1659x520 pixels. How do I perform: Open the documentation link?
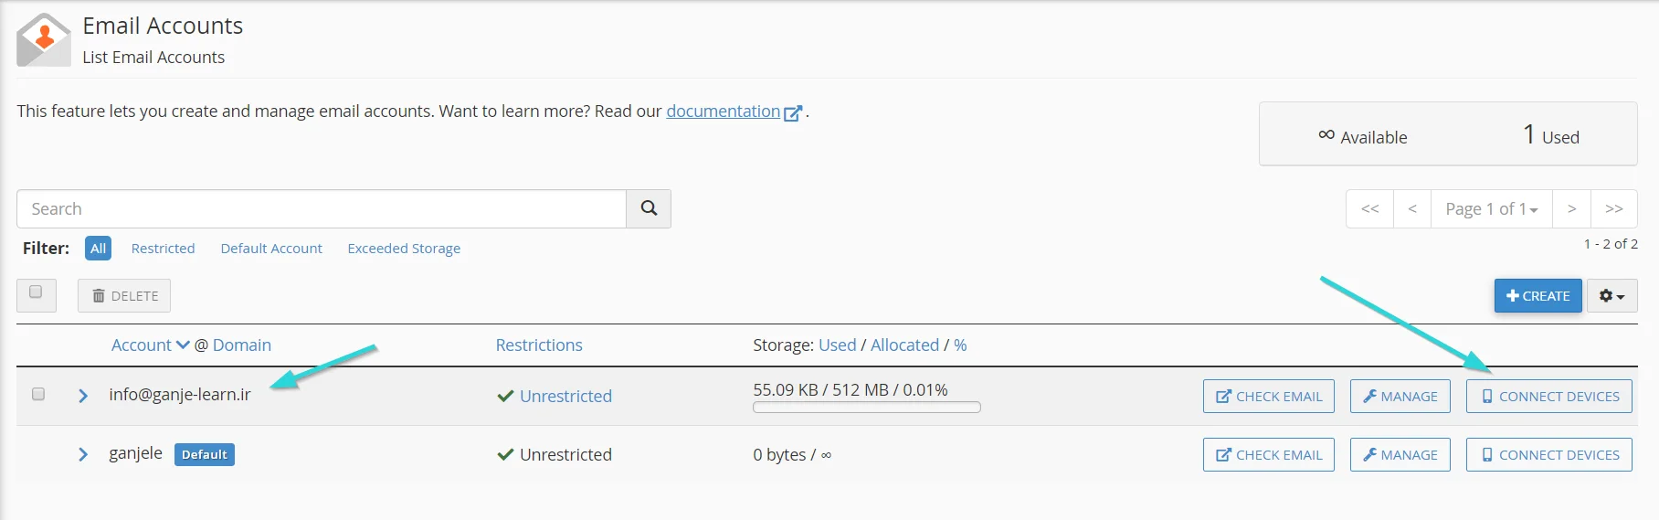723,111
